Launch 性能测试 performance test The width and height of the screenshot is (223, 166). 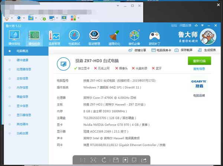pyautogui.click(x=74, y=38)
